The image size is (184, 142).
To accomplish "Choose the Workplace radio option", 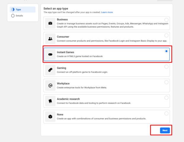I will [x=166, y=82].
